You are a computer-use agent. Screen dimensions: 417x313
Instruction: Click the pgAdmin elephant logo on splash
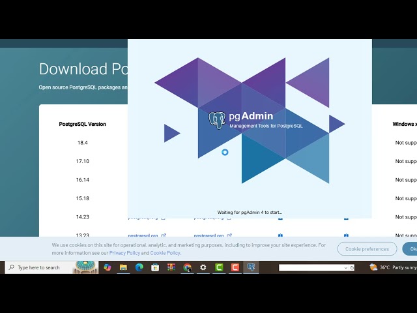coord(217,120)
